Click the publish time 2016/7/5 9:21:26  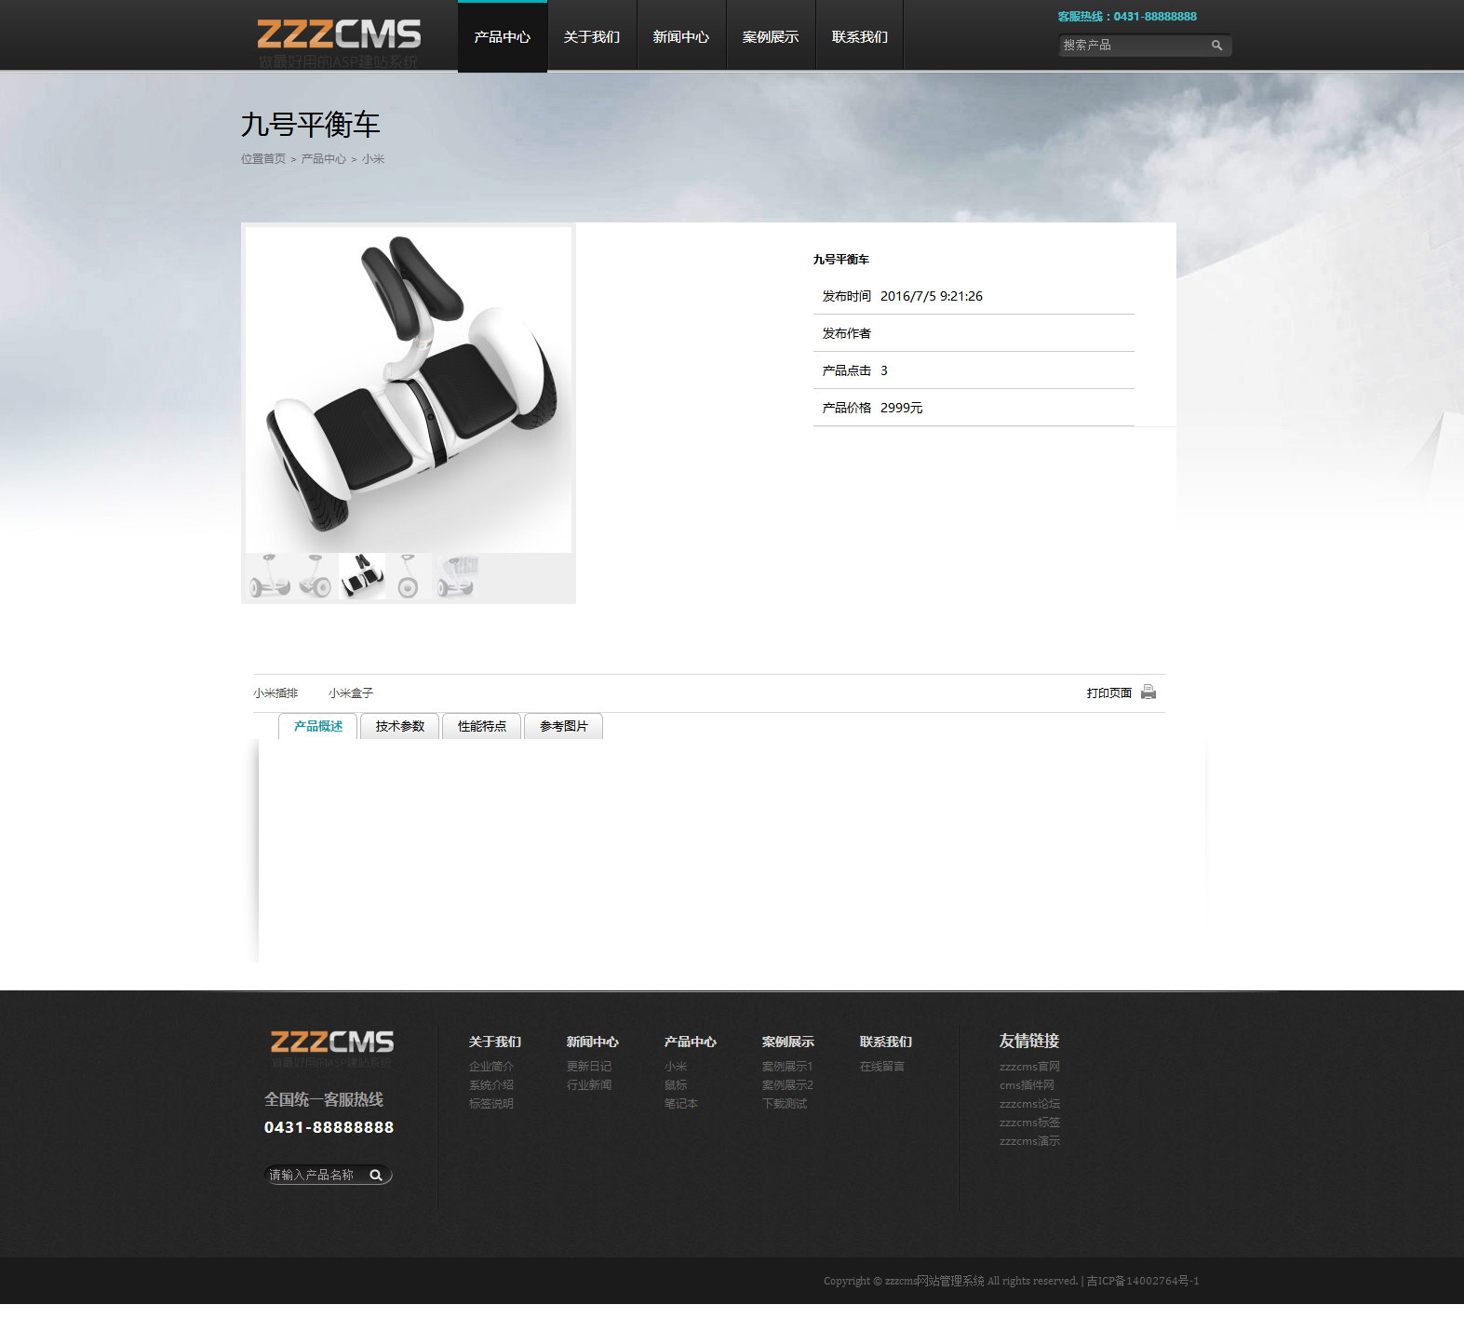click(932, 296)
